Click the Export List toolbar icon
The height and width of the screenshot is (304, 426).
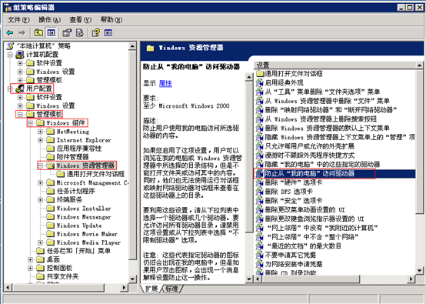tap(80, 33)
